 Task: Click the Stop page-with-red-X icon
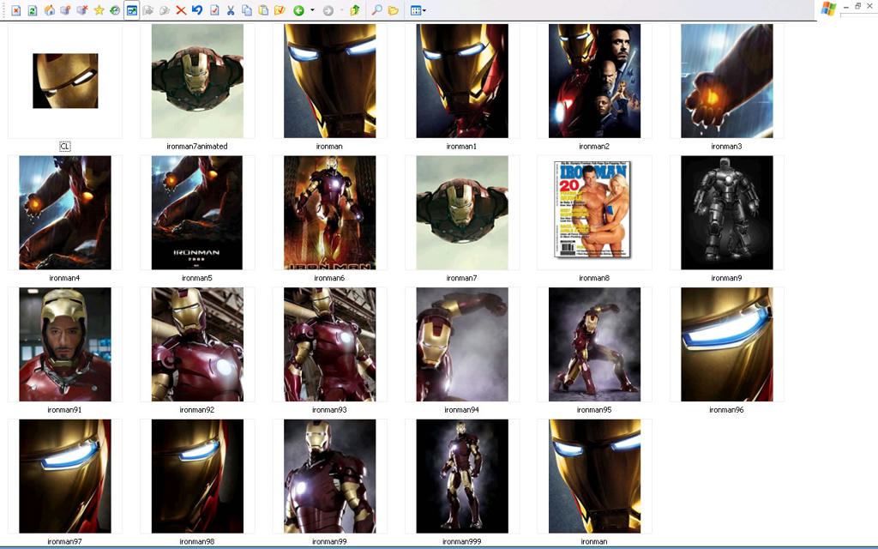[16, 10]
